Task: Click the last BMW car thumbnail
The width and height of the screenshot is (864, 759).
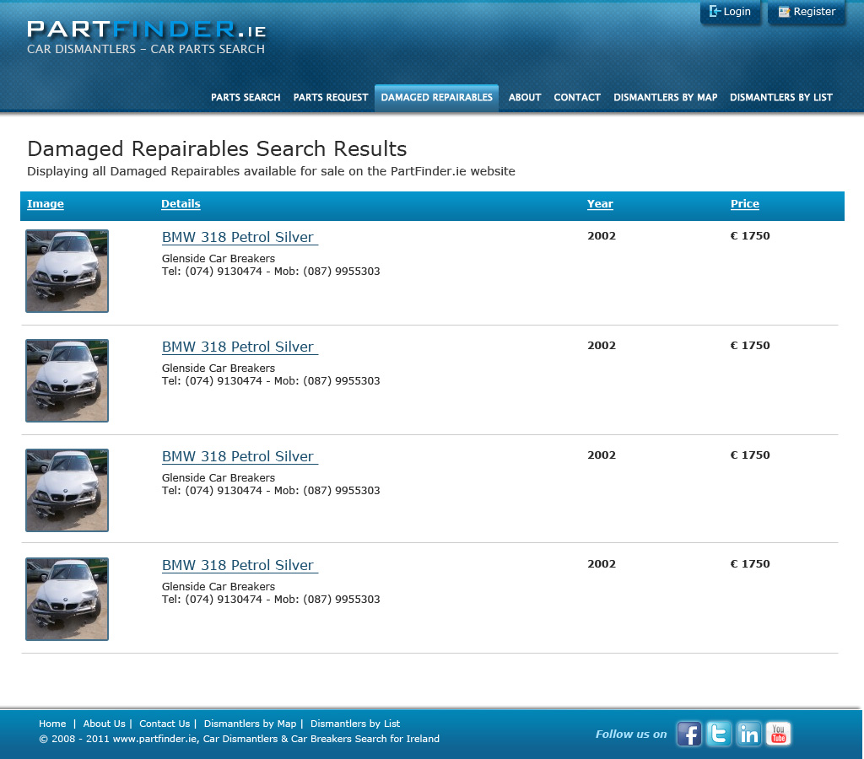Action: pos(67,599)
